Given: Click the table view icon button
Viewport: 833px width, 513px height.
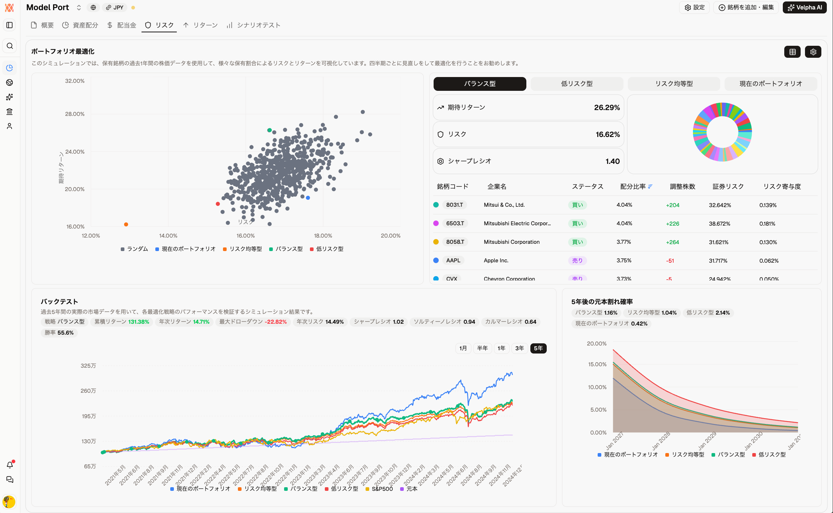Looking at the screenshot, I should (x=792, y=52).
